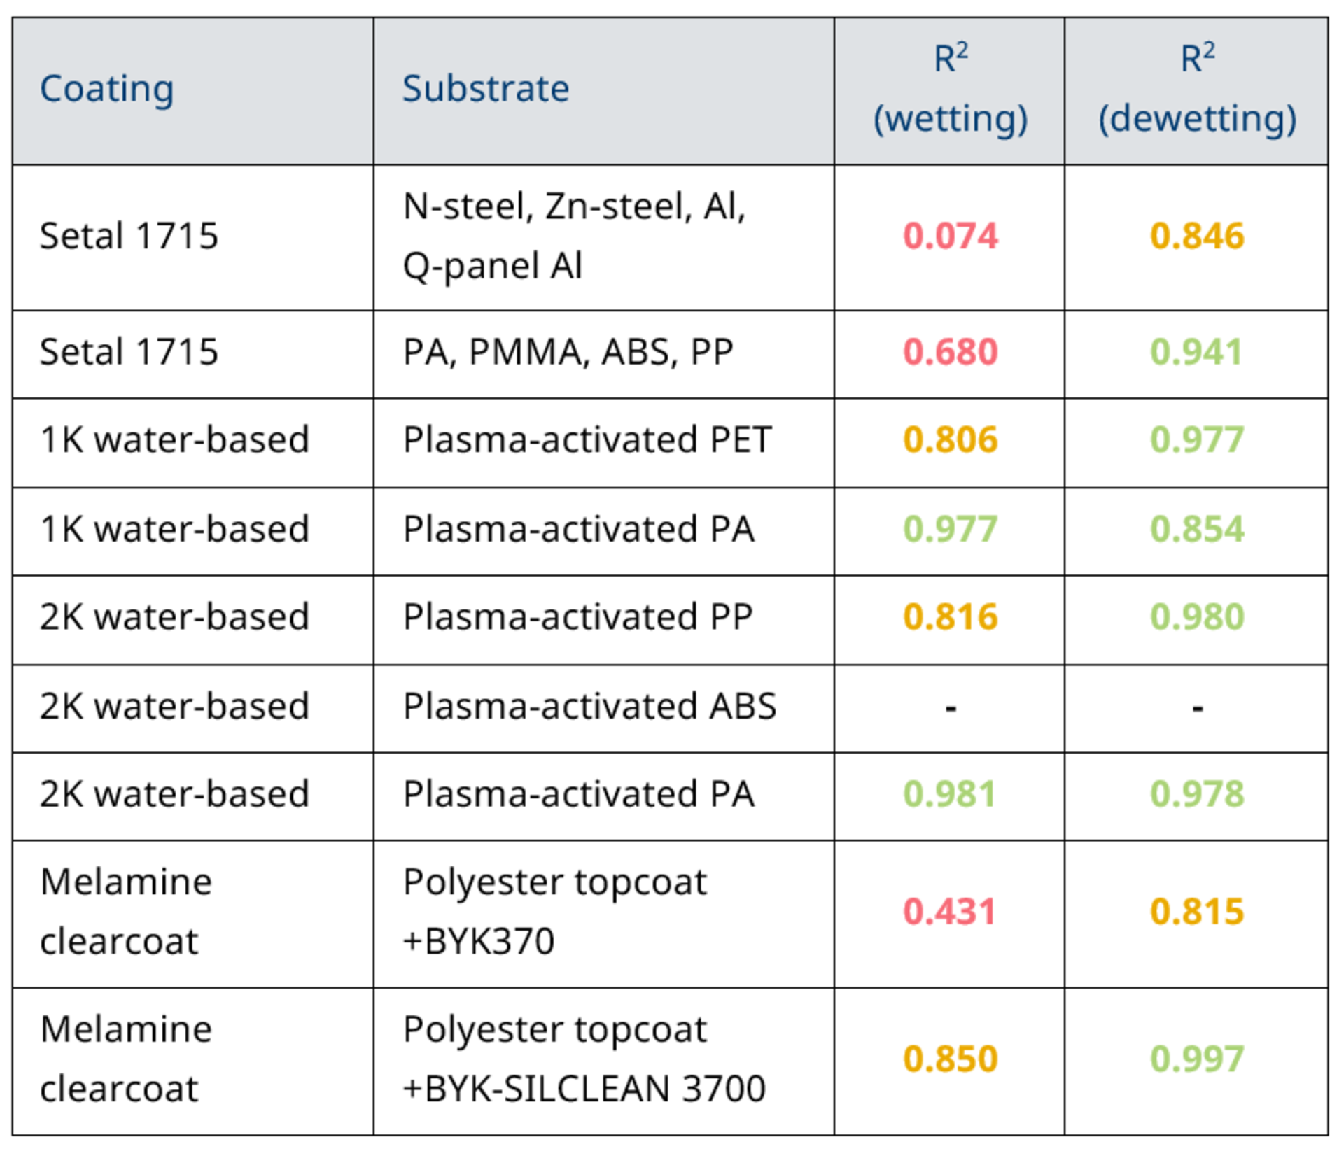Click the green 0.981 wetting value
This screenshot has height=1151, width=1344.
pyautogui.click(x=950, y=794)
